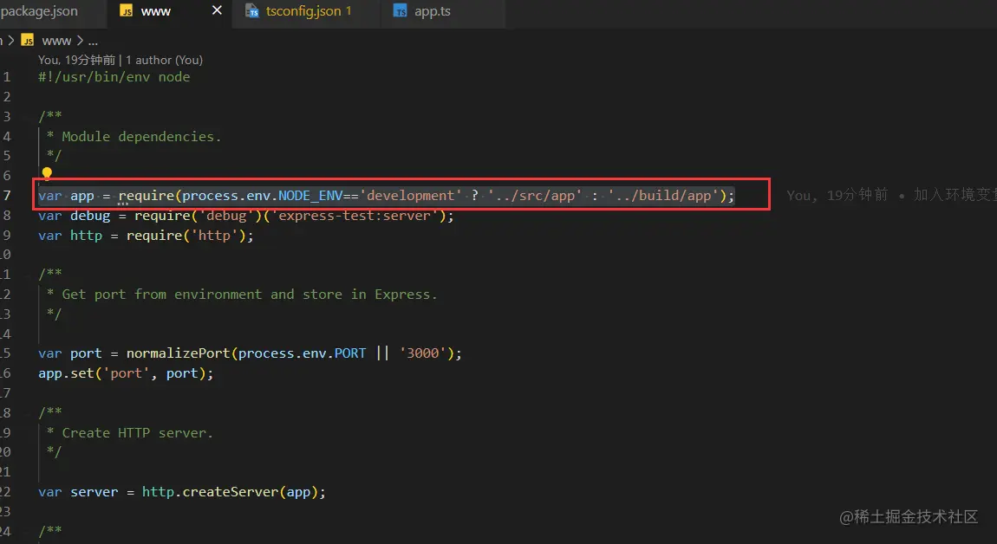997x544 pixels.
Task: Click 'http' variable name in the var http declaration
Action: pyautogui.click(x=86, y=236)
